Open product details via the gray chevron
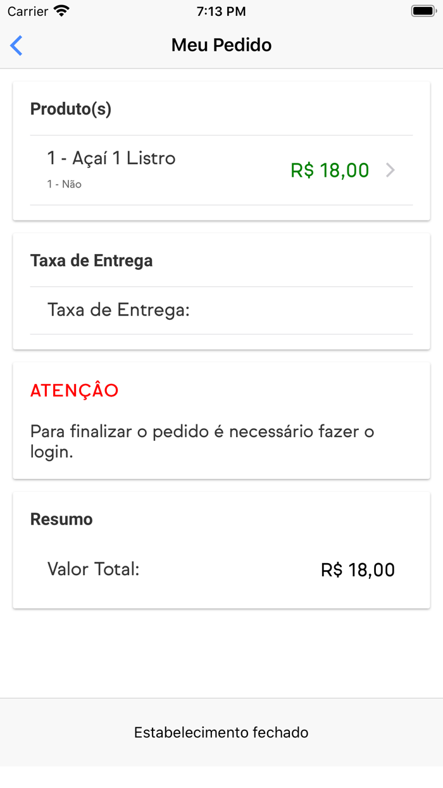Screen dimensions: 443x788 pos(392,170)
